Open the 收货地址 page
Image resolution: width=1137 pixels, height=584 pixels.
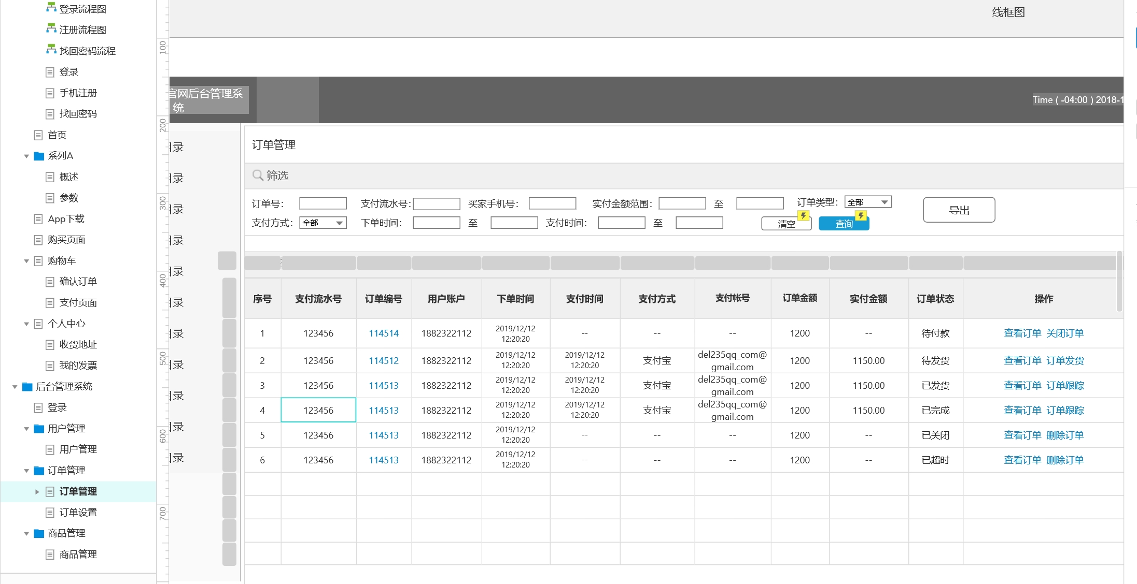click(78, 345)
